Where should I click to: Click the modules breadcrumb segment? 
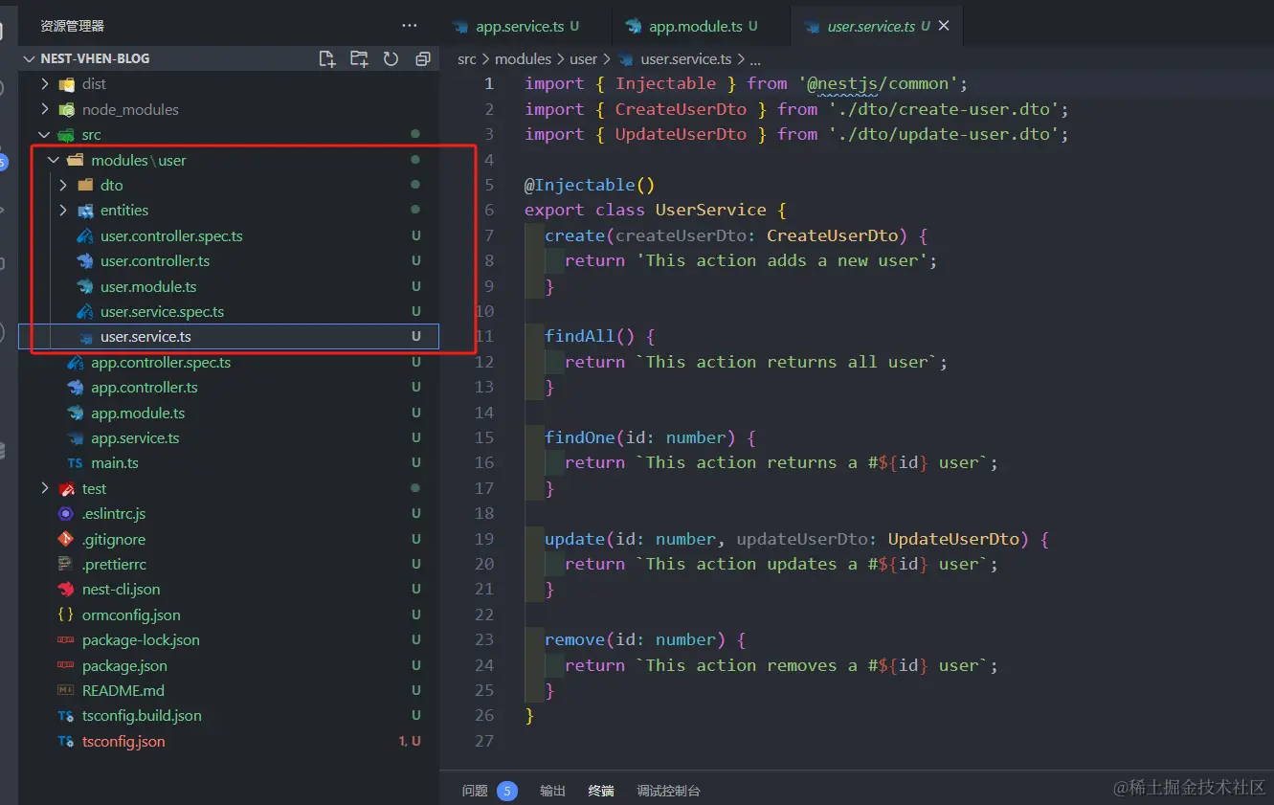523,59
